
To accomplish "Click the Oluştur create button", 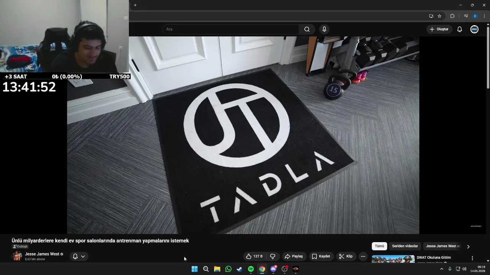I will [x=439, y=29].
